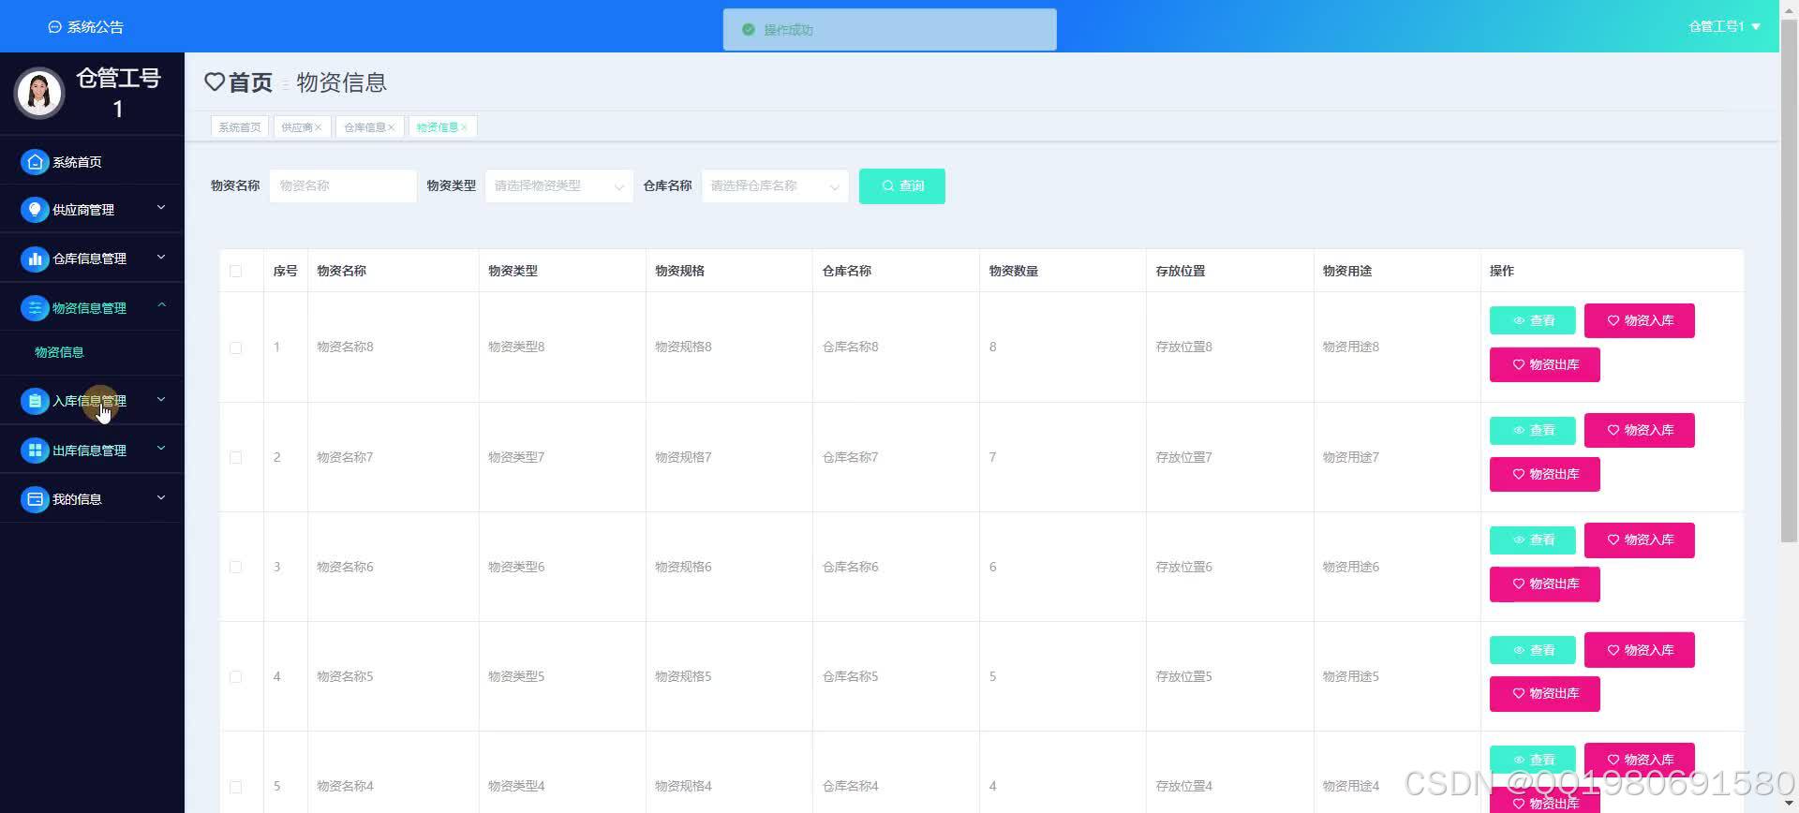Click 查看 for 物资名称7

coord(1533,430)
